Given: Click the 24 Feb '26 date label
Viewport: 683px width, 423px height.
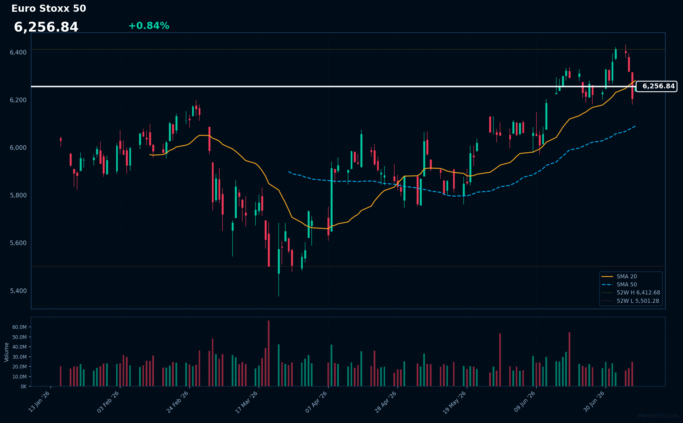Looking at the screenshot, I should pyautogui.click(x=177, y=402).
